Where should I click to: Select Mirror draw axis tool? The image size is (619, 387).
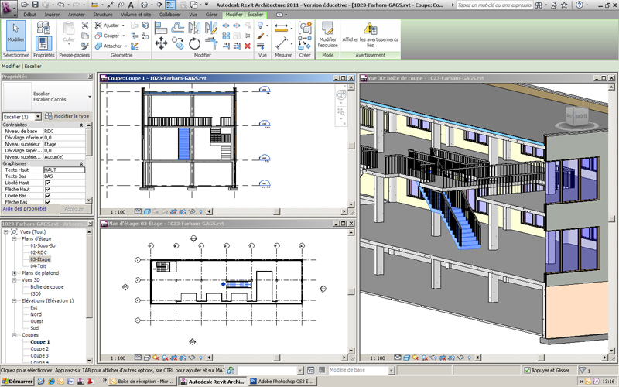211,28
